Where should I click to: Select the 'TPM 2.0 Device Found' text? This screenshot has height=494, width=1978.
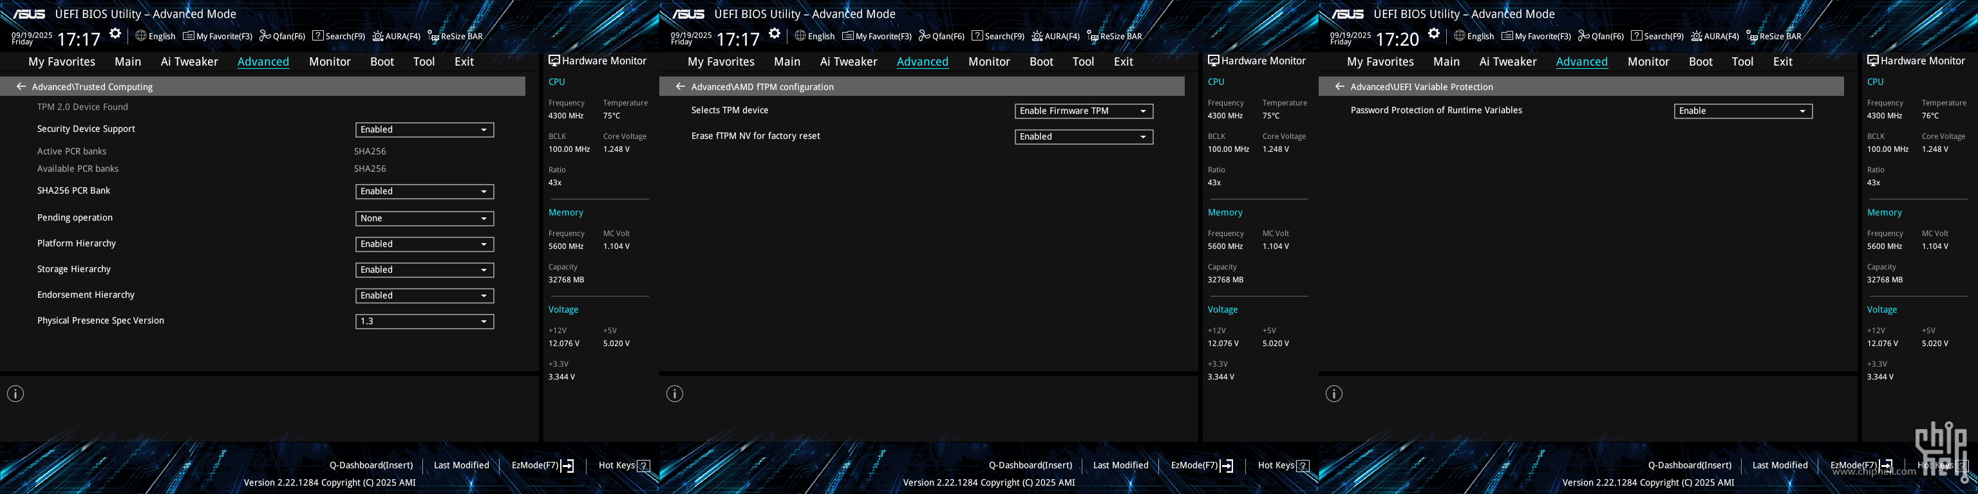point(82,107)
